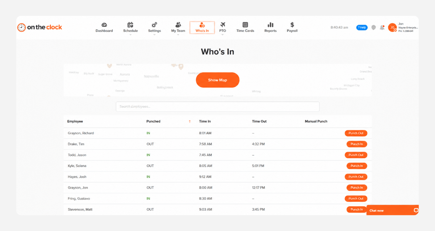The width and height of the screenshot is (435, 231).
Task: Punch In Grayson, Jon
Action: pos(357,187)
